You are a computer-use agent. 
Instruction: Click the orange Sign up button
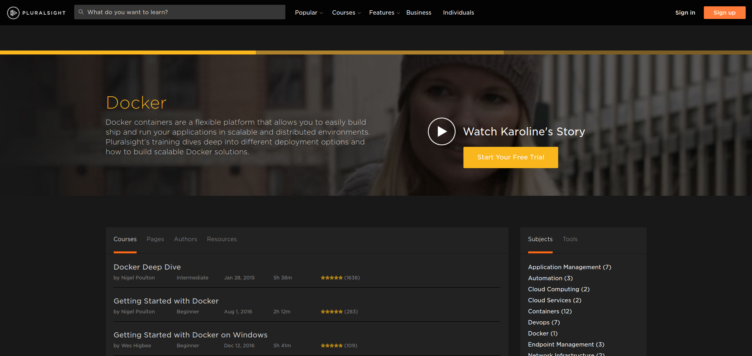pos(724,13)
